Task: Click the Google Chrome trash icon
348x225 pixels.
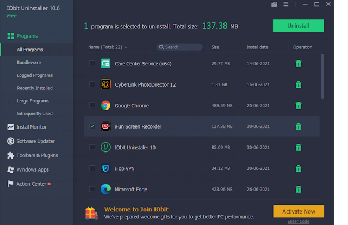Action: [x=299, y=105]
